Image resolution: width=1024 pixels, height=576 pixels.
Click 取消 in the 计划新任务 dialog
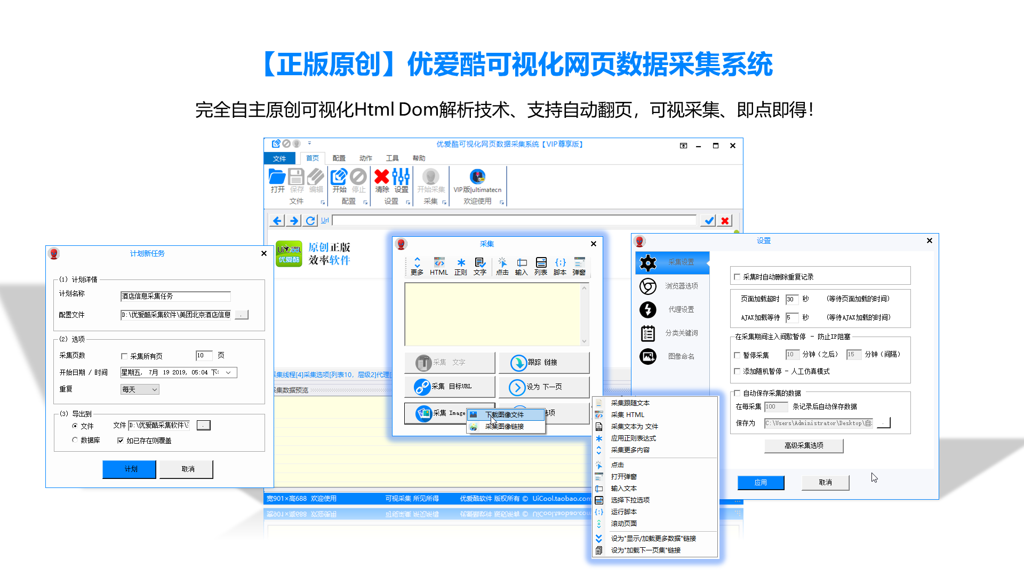[x=187, y=469]
